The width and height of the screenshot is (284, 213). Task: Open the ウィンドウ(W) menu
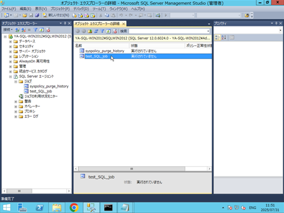click(119, 9)
